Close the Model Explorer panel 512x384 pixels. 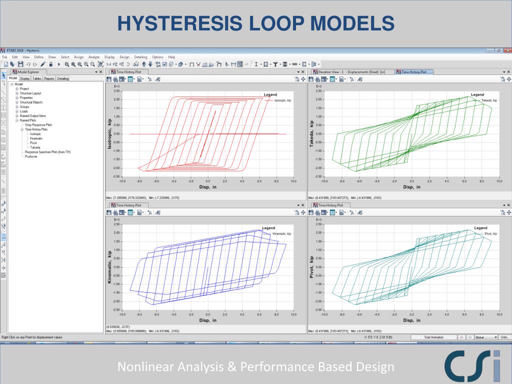click(101, 72)
